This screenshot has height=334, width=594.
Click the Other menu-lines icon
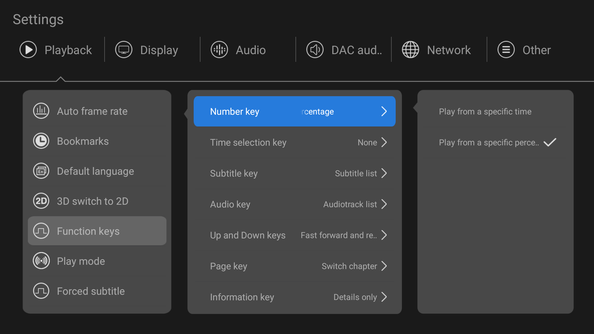[x=506, y=50]
